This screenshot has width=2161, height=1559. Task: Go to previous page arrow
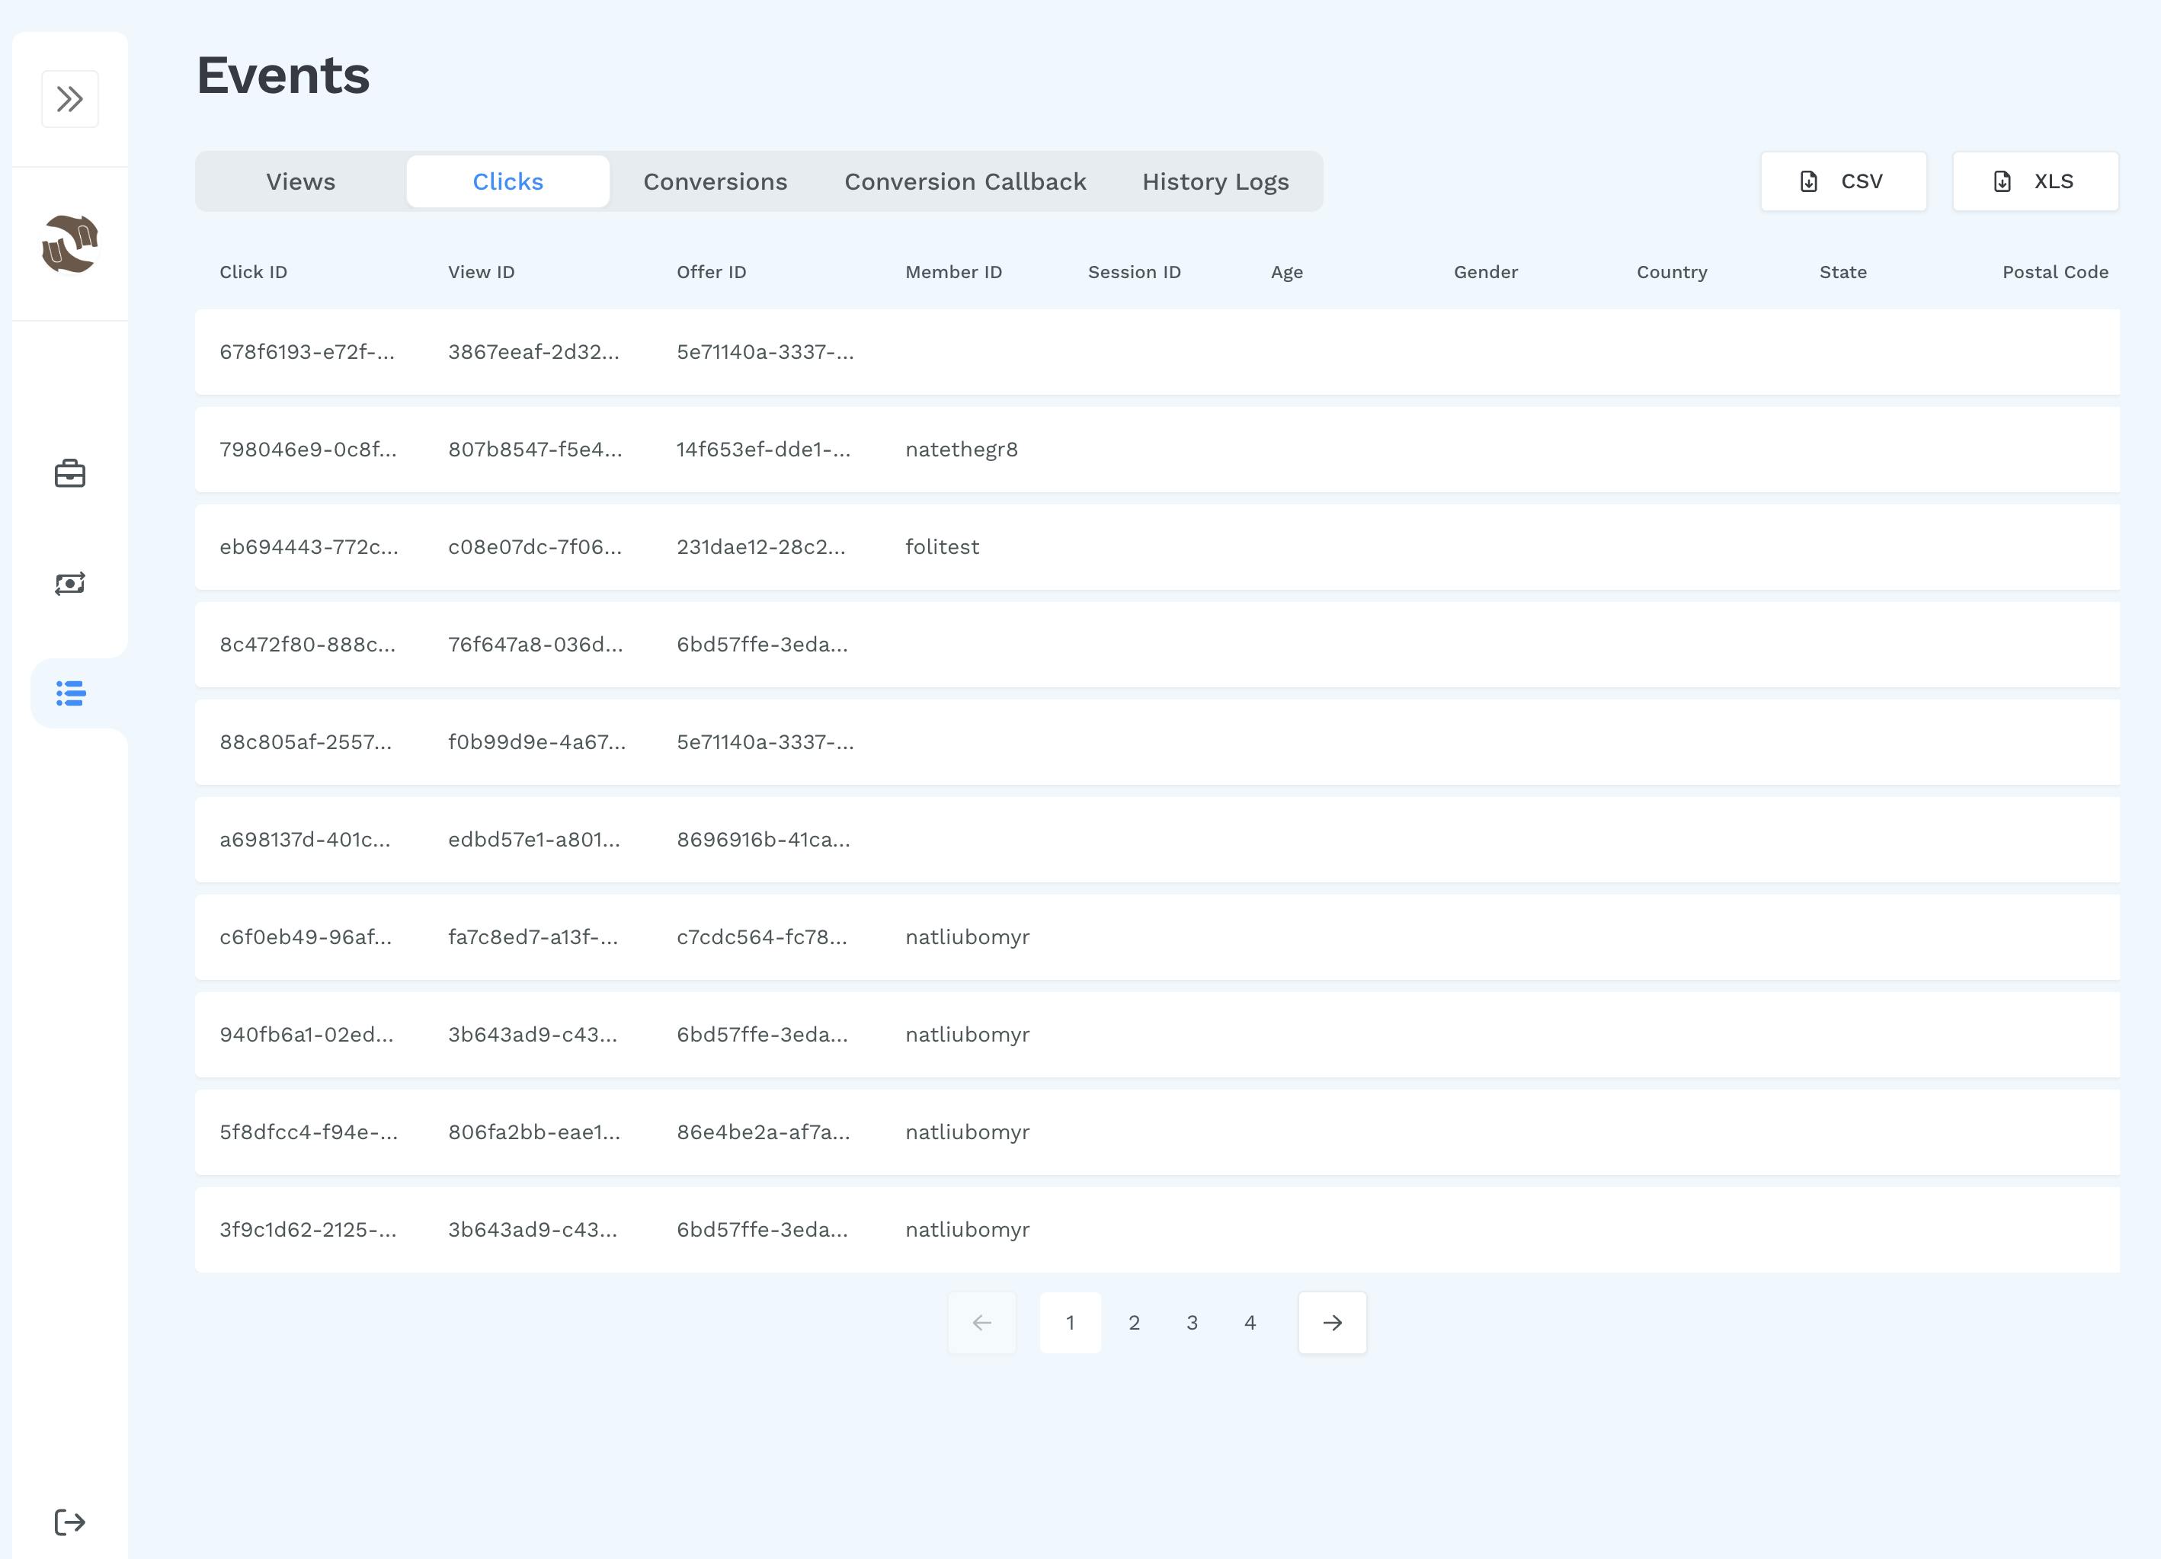click(981, 1323)
